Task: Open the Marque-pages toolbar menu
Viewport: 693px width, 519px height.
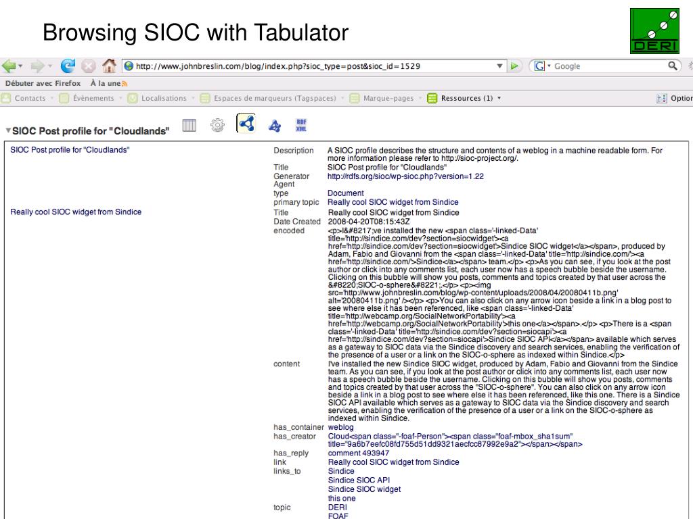Action: (382, 99)
